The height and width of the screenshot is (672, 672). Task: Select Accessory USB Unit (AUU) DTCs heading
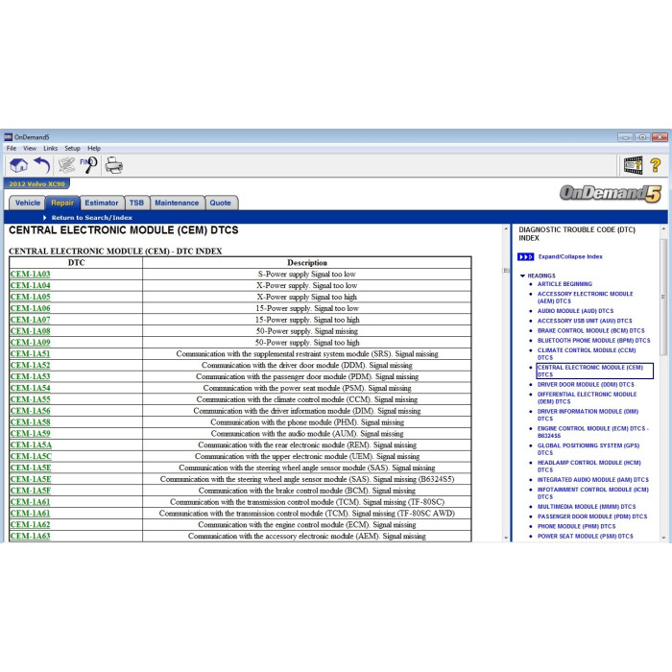point(585,321)
